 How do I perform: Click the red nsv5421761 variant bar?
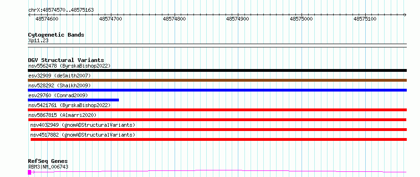pos(217,110)
